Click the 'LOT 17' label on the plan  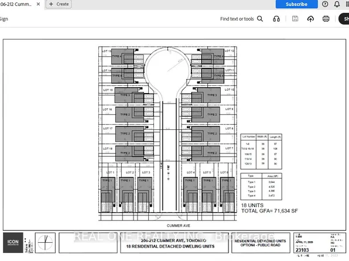pos(108,129)
